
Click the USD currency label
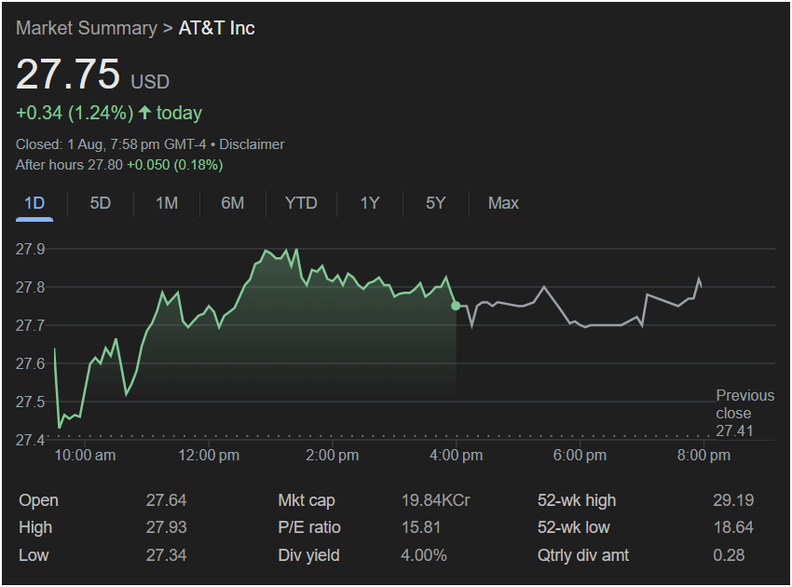[150, 82]
